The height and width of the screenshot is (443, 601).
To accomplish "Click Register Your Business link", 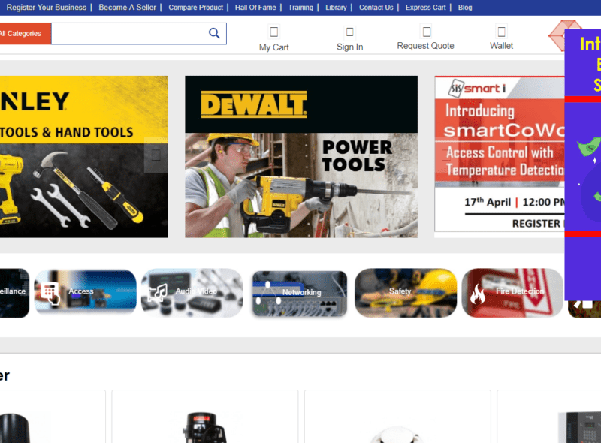I will 47,8.
